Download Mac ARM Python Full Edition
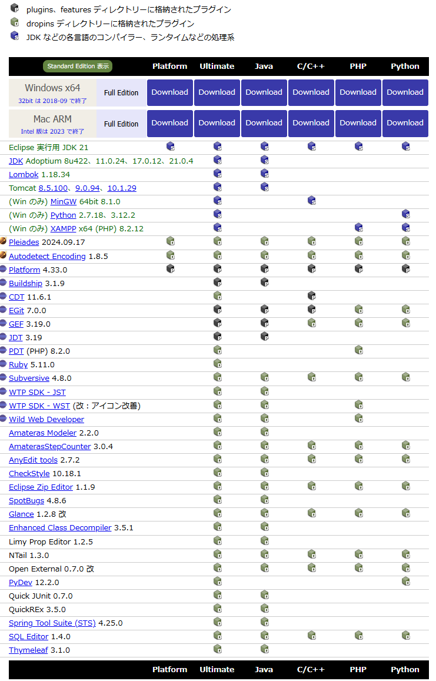The image size is (436, 681). pos(405,124)
